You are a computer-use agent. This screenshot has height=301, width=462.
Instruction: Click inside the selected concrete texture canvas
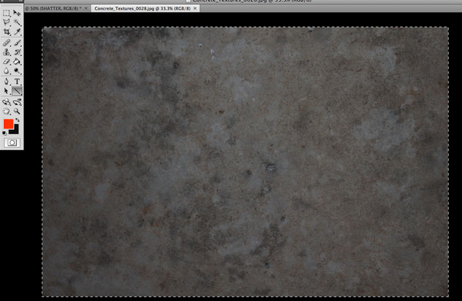click(x=245, y=162)
